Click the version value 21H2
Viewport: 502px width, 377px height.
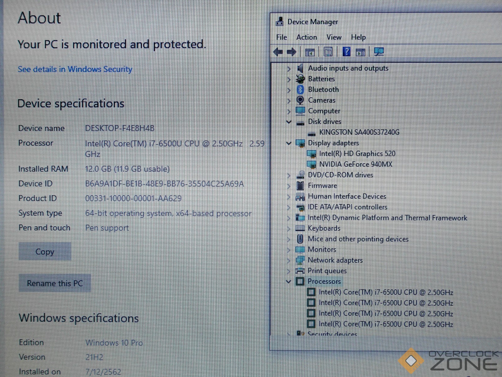click(94, 357)
